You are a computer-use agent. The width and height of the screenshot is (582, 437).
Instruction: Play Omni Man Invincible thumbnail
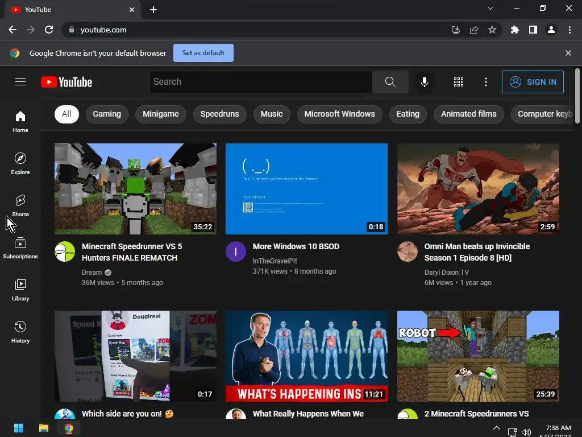coord(478,189)
